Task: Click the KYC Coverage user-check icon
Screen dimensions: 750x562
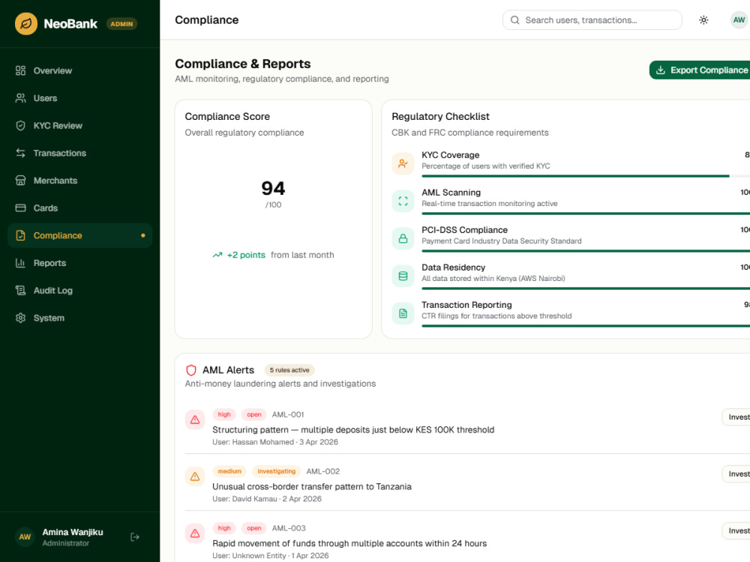Action: (403, 164)
